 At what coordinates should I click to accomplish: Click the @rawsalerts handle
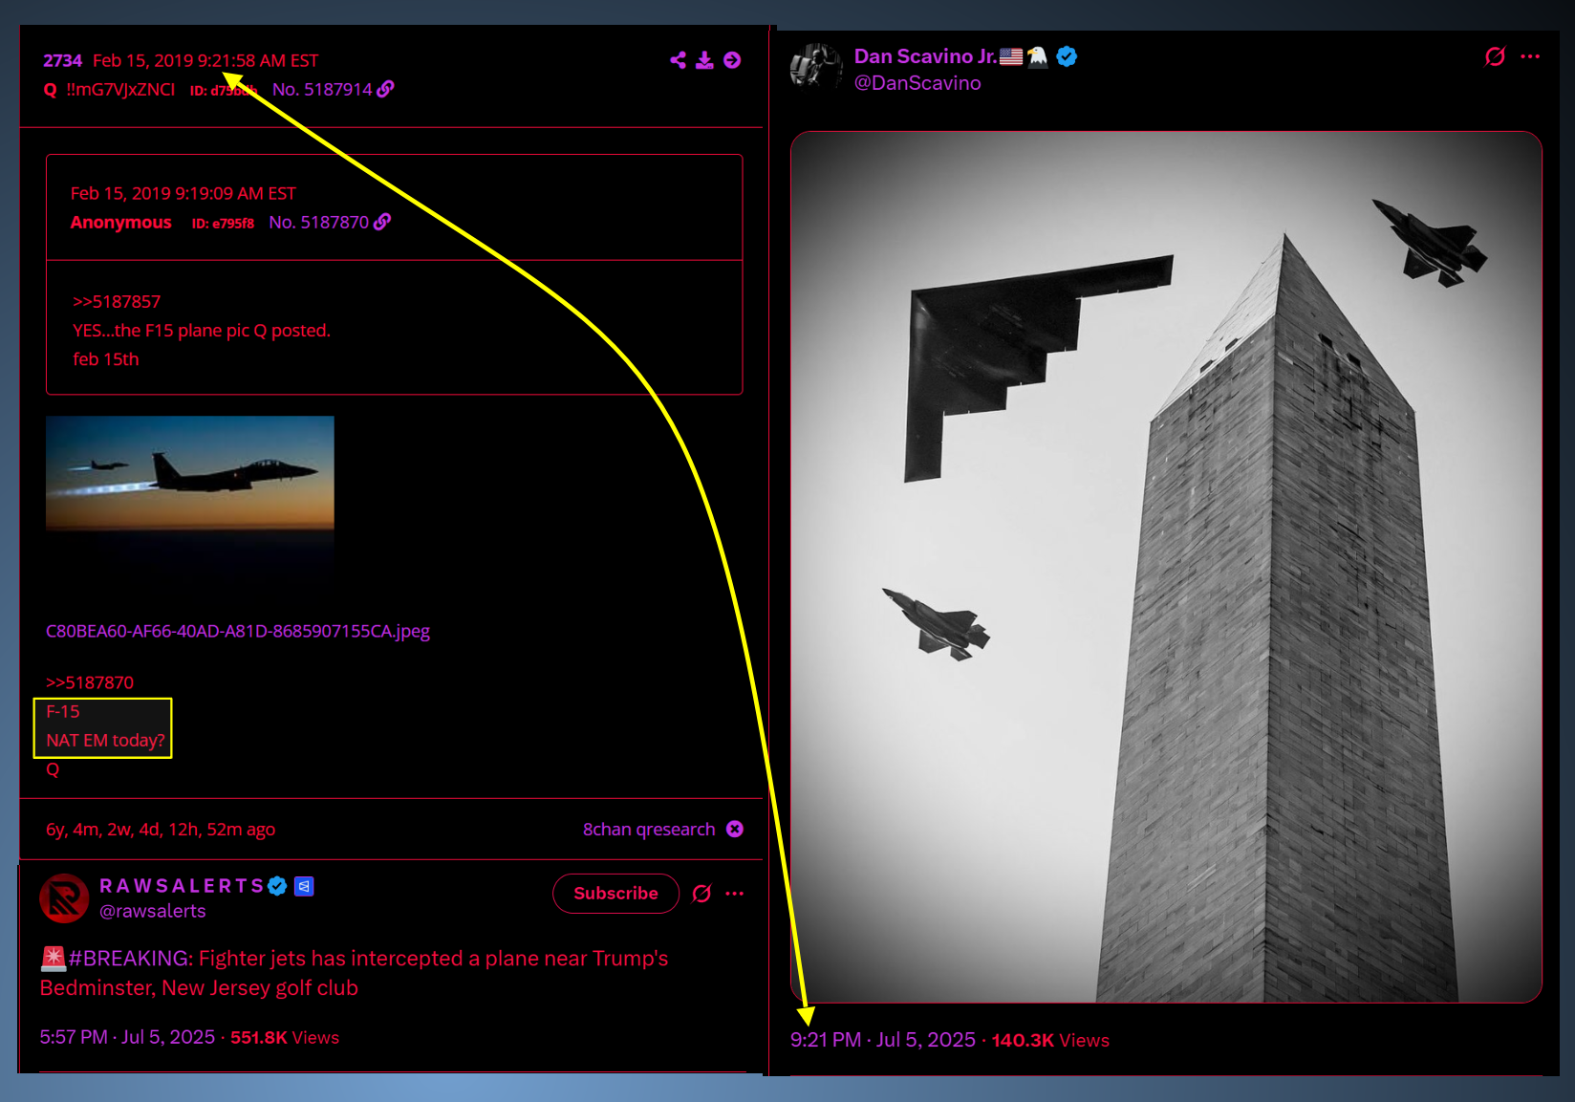tap(153, 911)
